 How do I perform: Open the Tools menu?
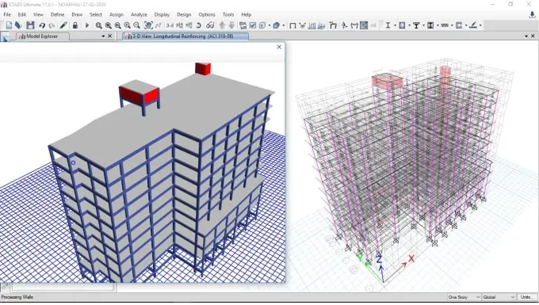point(228,14)
